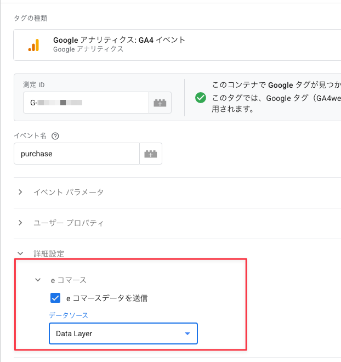The image size is (341, 362).
Task: Open variable picker beside イベント名 field
Action: coord(151,154)
